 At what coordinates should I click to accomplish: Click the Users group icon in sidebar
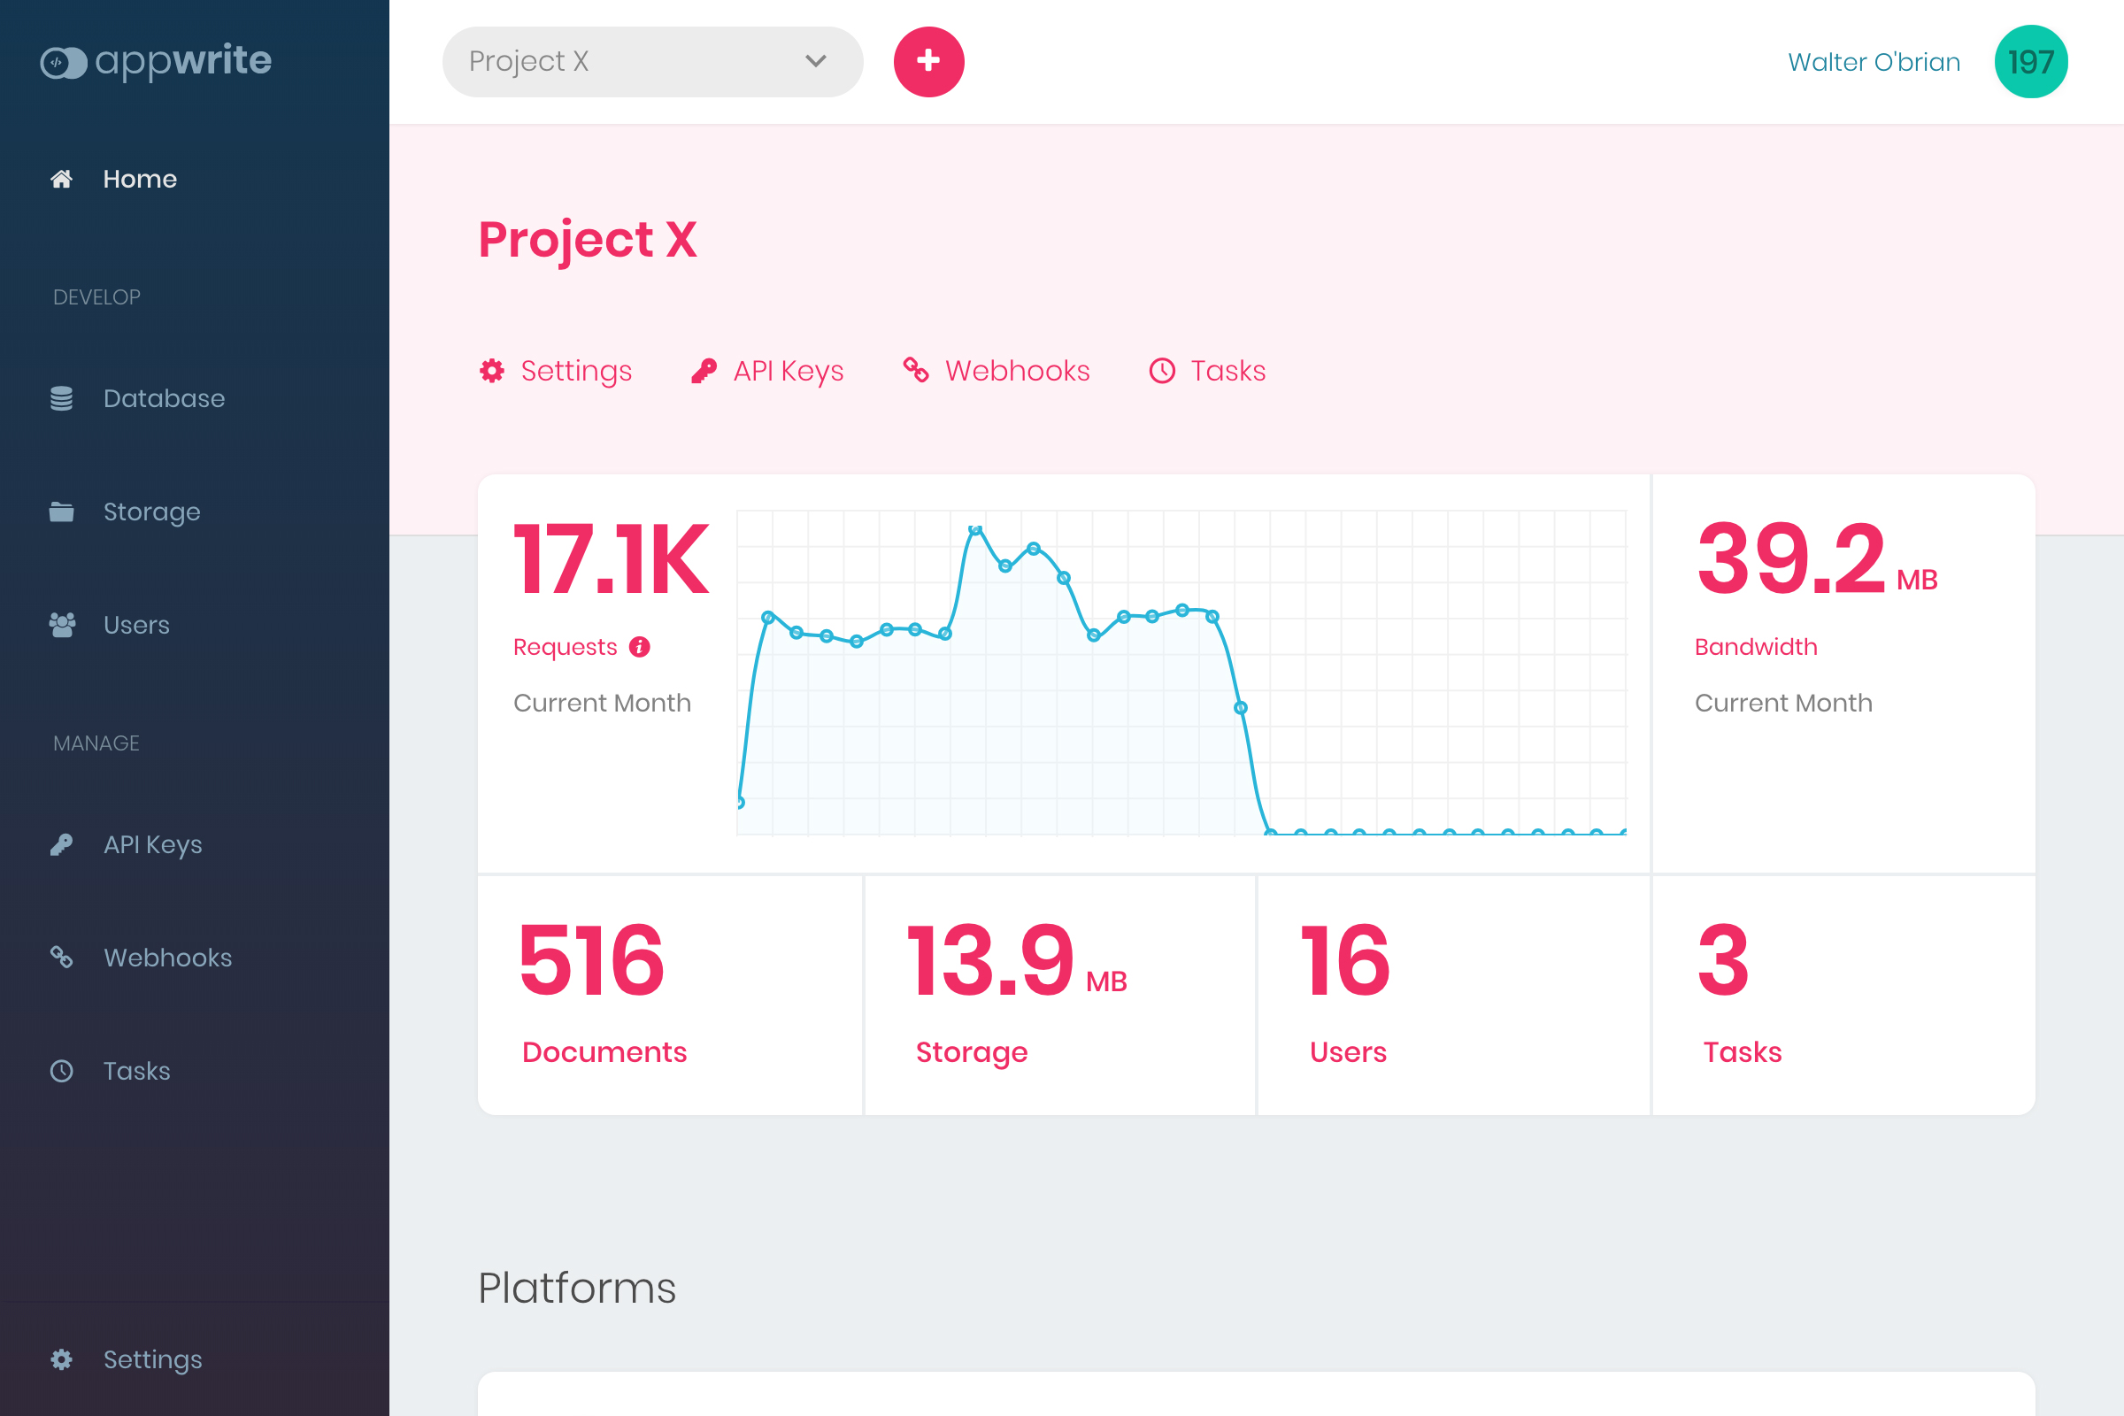click(x=61, y=625)
